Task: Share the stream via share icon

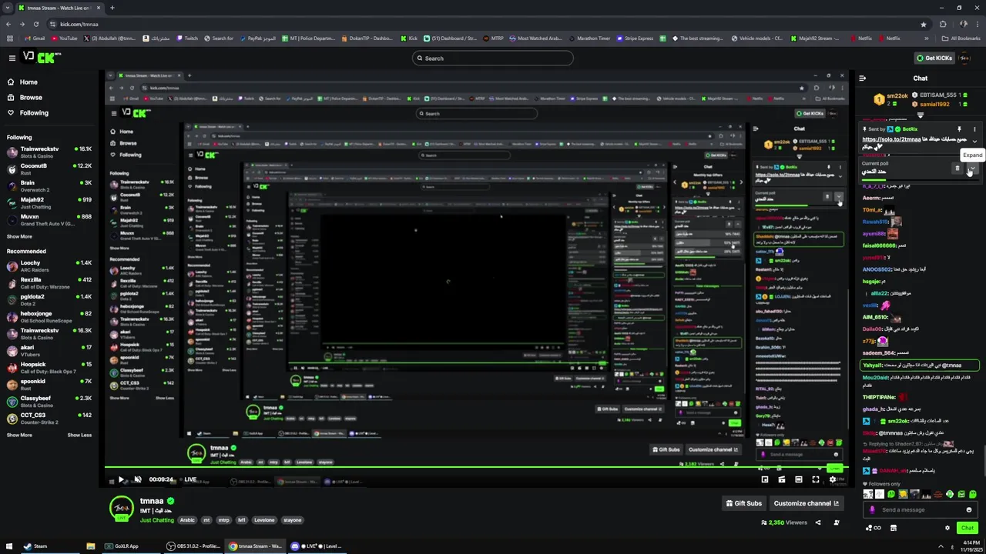Action: point(818,522)
